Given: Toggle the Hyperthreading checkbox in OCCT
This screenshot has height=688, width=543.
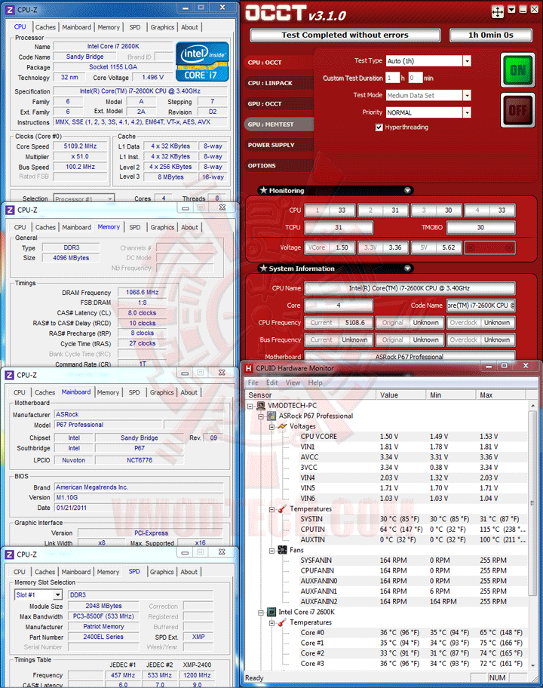Looking at the screenshot, I should click(x=379, y=127).
